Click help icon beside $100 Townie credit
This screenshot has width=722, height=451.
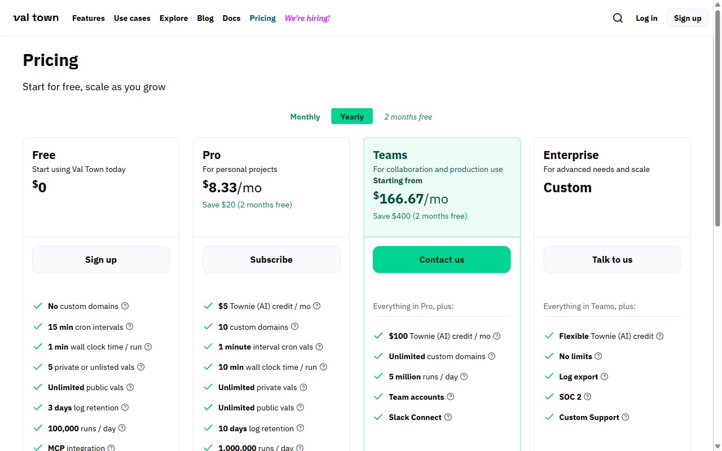pyautogui.click(x=497, y=336)
